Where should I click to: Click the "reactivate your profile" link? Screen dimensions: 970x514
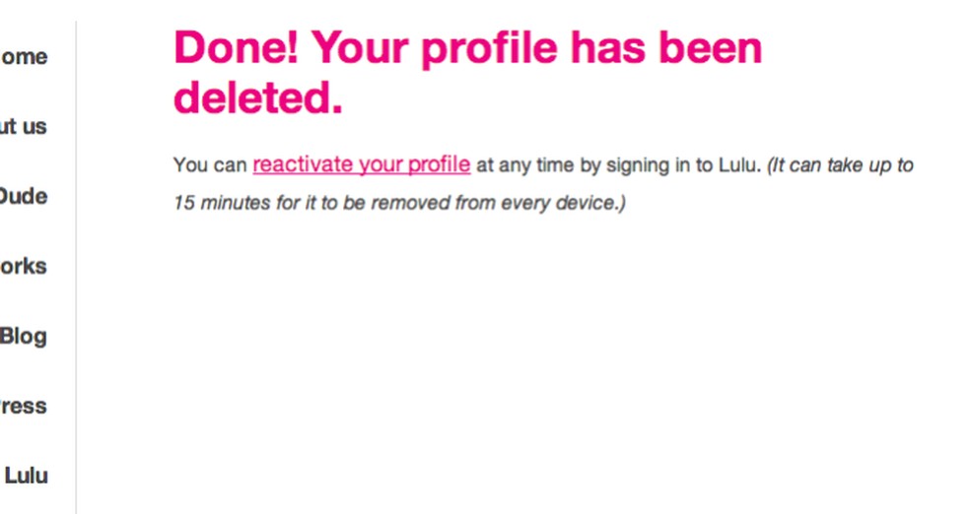pyautogui.click(x=361, y=164)
